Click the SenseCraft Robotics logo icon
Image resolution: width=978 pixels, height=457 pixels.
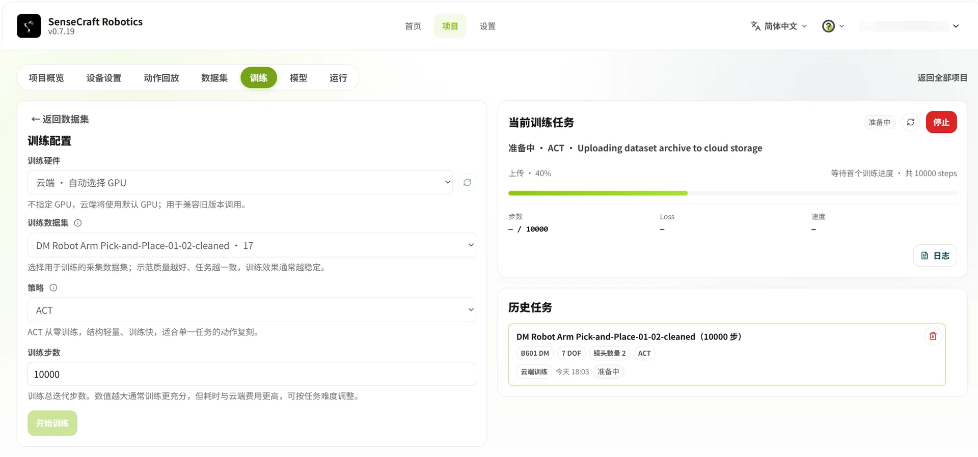tap(29, 26)
